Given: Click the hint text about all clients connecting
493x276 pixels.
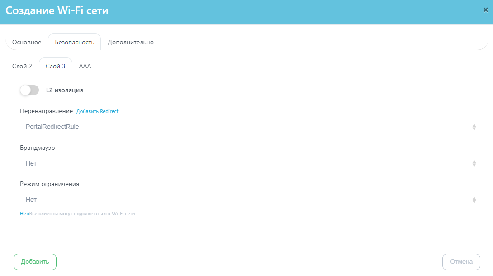Looking at the screenshot, I should (x=77, y=214).
